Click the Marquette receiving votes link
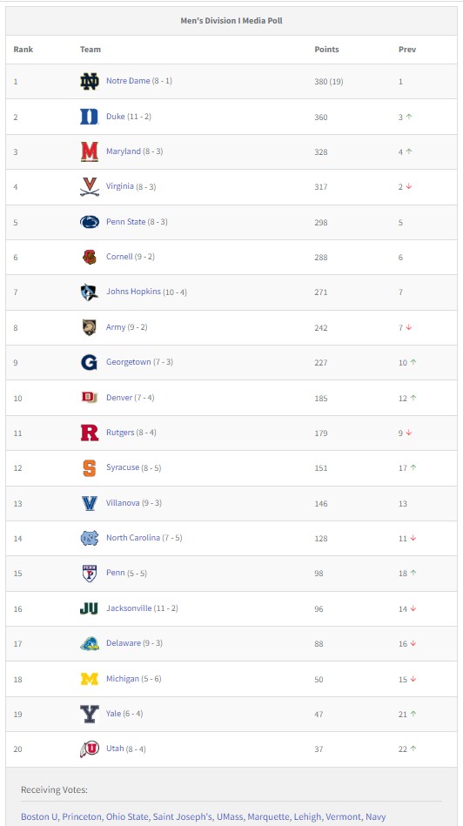The width and height of the screenshot is (463, 826). point(269,817)
